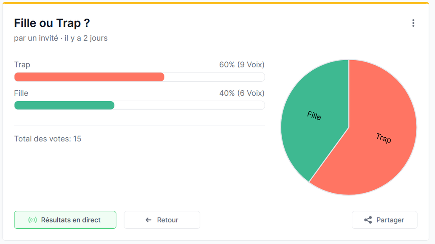Screen dimensions: 435x244
Task: Click the red Trap progress bar
Action: (89, 77)
